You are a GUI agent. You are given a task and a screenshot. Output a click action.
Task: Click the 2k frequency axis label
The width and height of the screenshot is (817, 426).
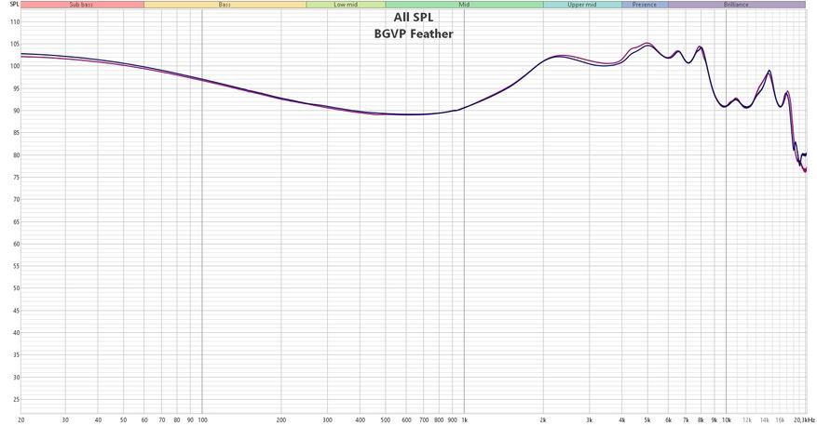coord(543,419)
